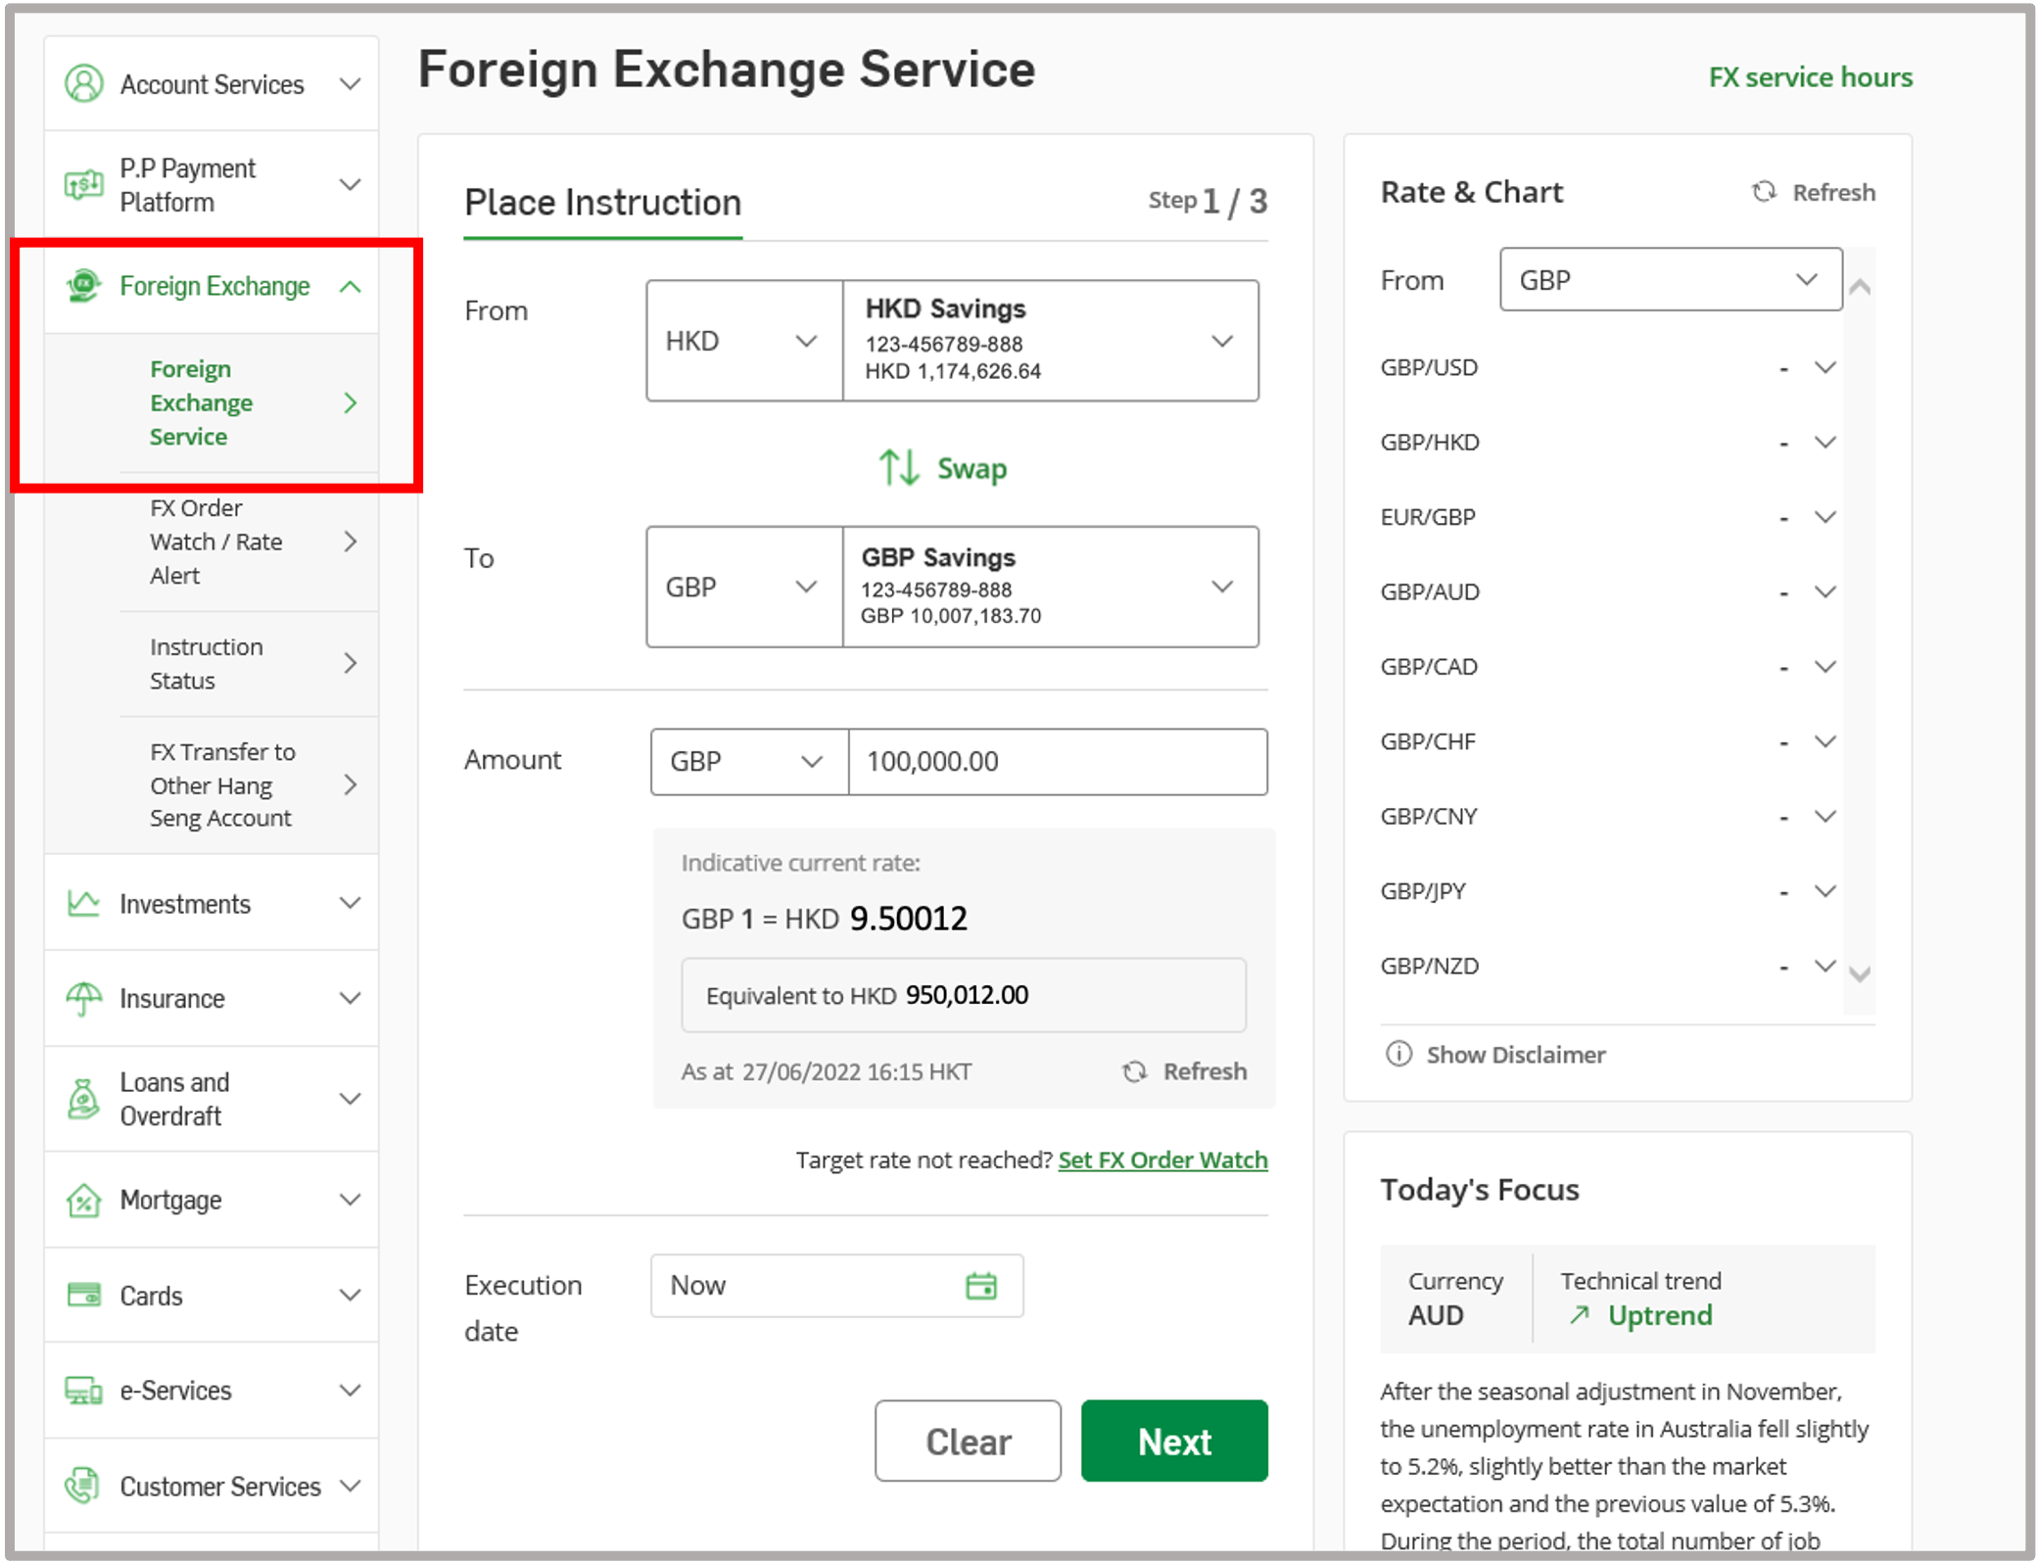Open the Amount currency GBP dropdown
The width and height of the screenshot is (2037, 1562).
[749, 761]
